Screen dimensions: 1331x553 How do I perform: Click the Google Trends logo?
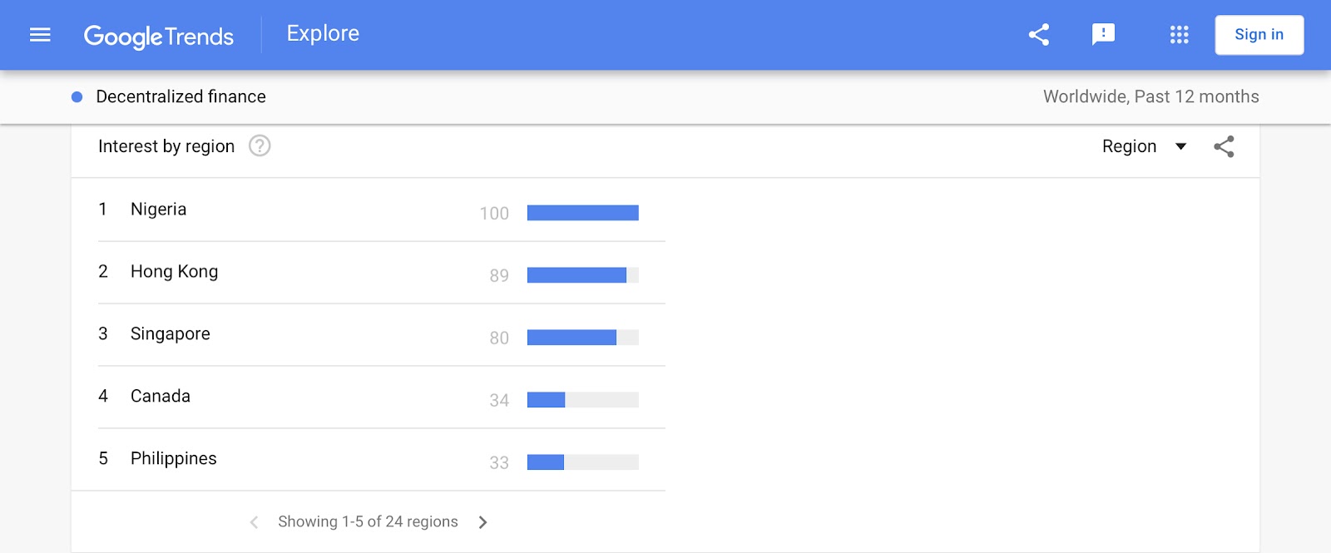pyautogui.click(x=159, y=36)
